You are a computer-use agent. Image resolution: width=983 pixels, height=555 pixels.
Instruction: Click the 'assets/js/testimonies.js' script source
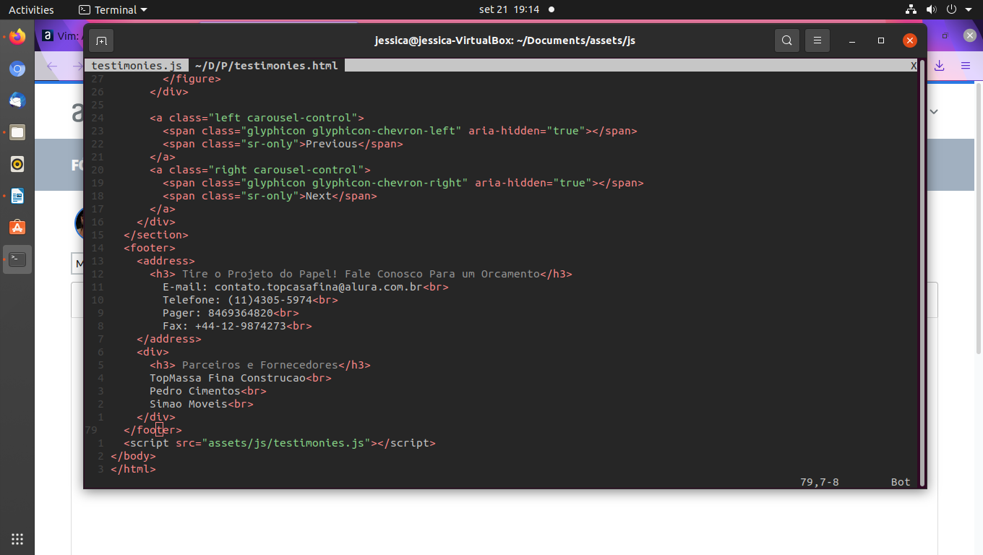coord(286,443)
